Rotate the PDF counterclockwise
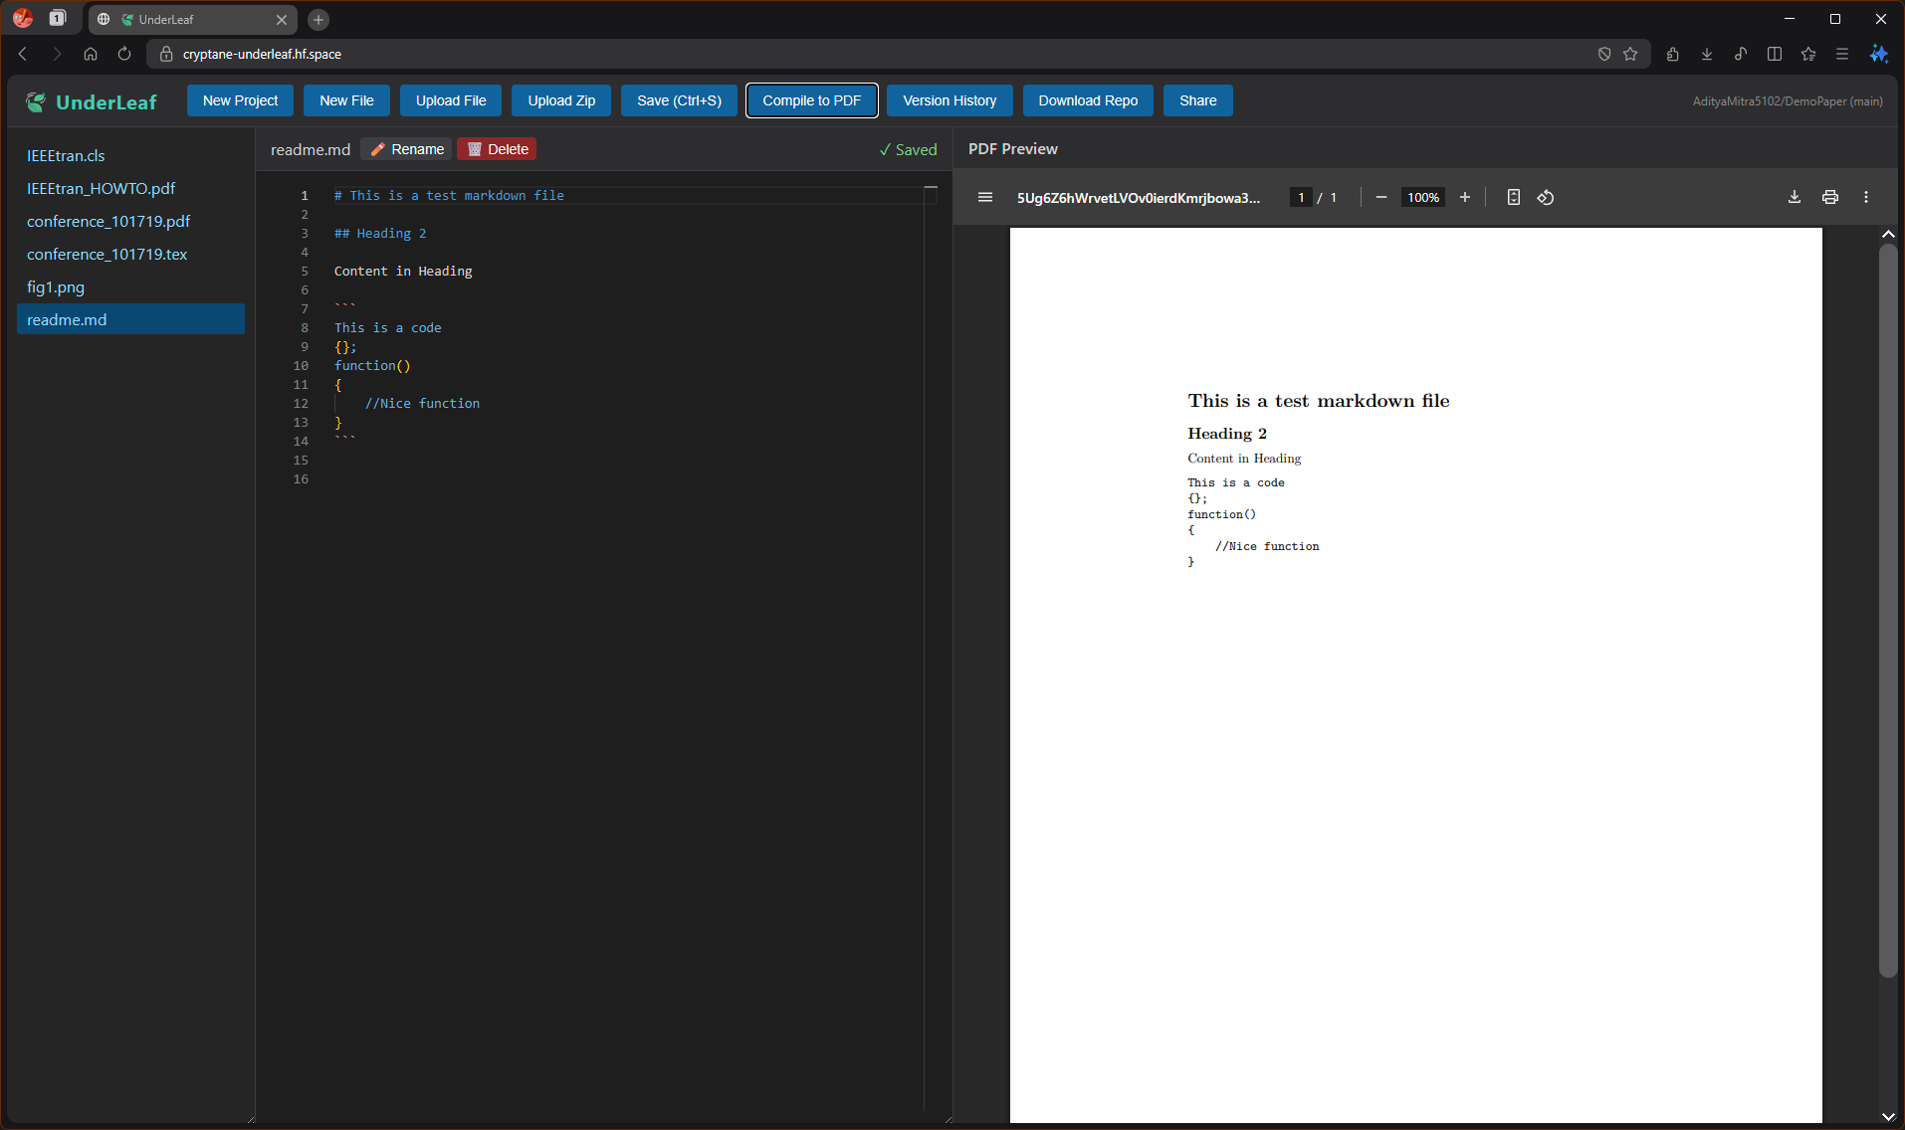Screen dimensions: 1905x1130 click(x=1545, y=197)
